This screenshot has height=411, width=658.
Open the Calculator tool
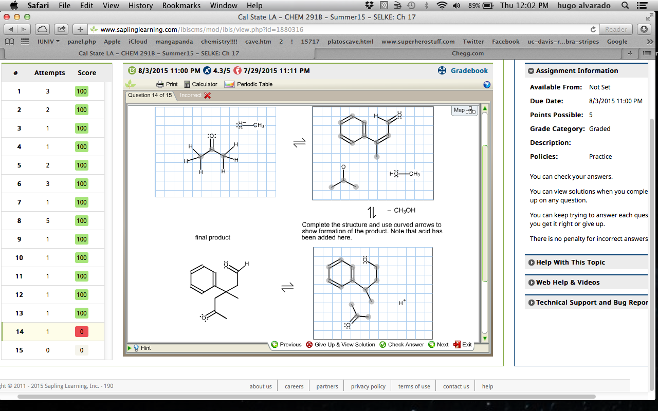click(200, 84)
